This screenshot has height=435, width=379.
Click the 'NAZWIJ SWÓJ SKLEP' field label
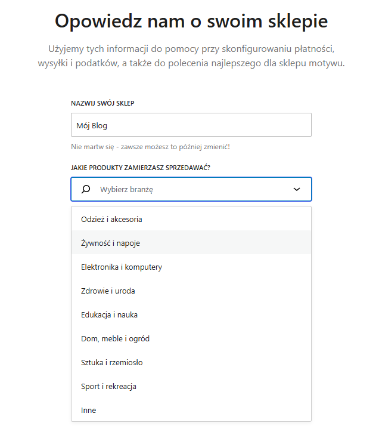click(102, 103)
